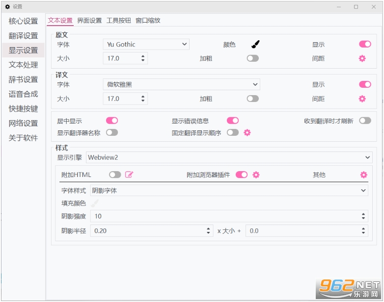Edit 附加HTML with the pencil icon
384x302 pixels.
pyautogui.click(x=129, y=175)
